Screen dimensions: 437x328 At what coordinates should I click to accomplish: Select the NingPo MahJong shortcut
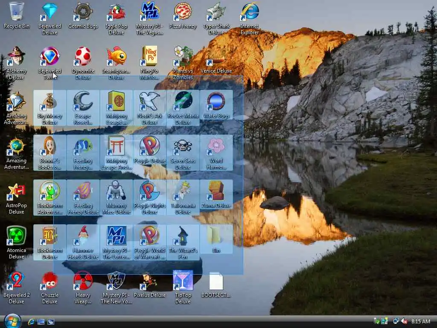pyautogui.click(x=149, y=63)
